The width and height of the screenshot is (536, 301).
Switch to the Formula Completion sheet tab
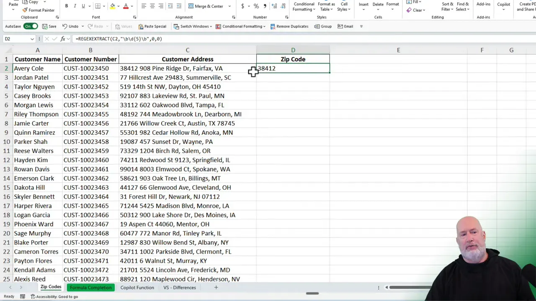pyautogui.click(x=90, y=287)
